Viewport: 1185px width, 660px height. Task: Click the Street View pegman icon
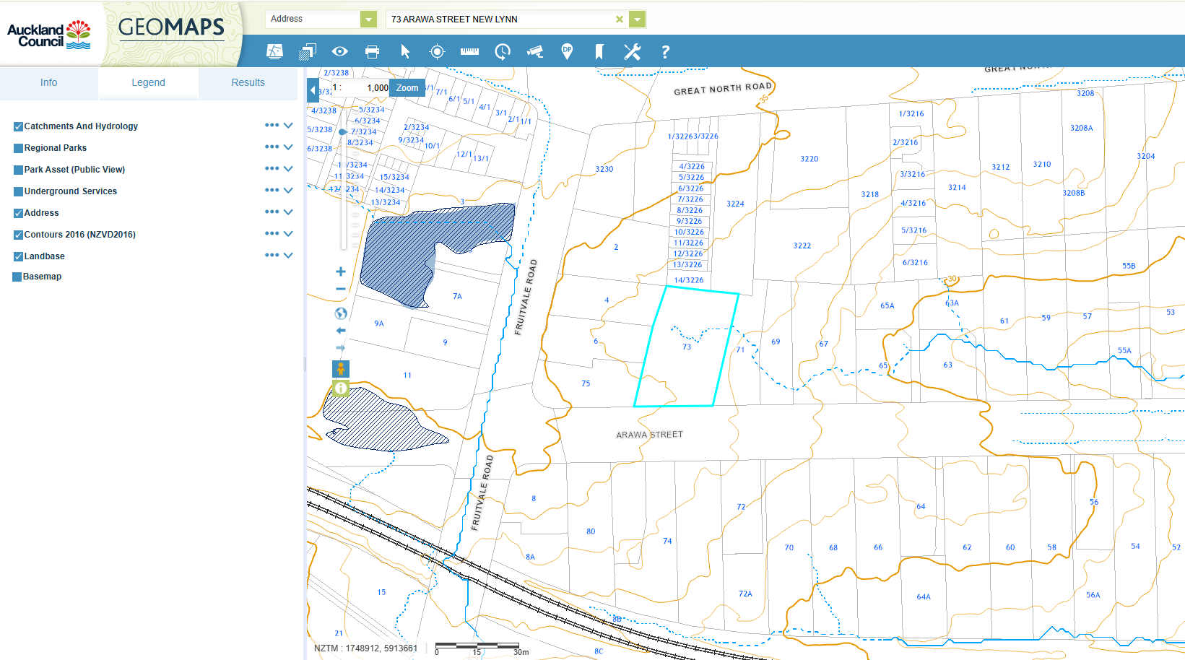pos(341,369)
